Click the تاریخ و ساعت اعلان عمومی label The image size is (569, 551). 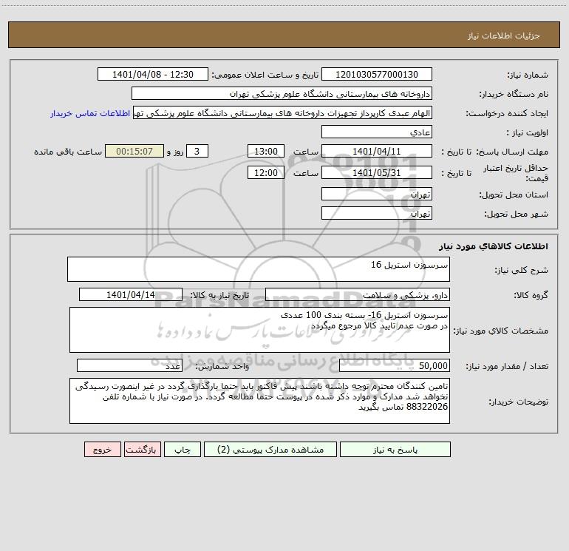pos(265,75)
